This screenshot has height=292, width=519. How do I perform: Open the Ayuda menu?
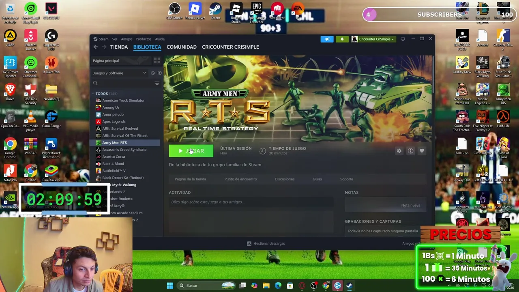point(160,39)
